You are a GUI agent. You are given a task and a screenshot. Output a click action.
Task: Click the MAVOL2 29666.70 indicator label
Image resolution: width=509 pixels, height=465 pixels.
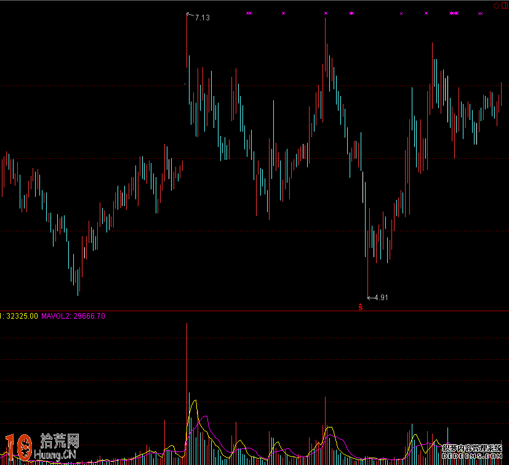pos(73,316)
